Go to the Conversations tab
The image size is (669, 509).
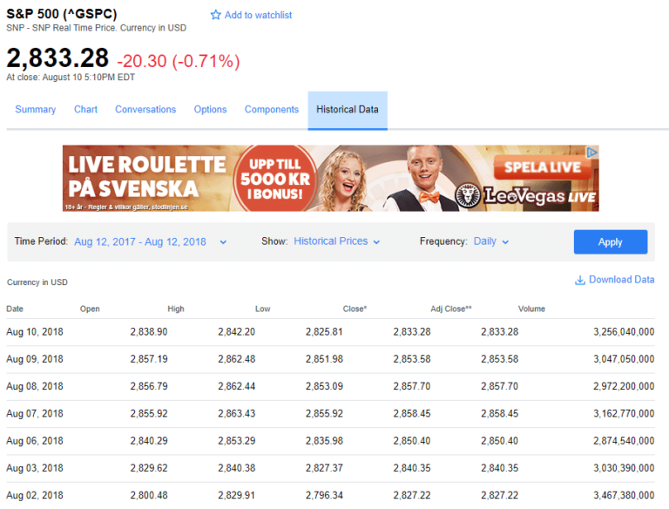pyautogui.click(x=145, y=110)
